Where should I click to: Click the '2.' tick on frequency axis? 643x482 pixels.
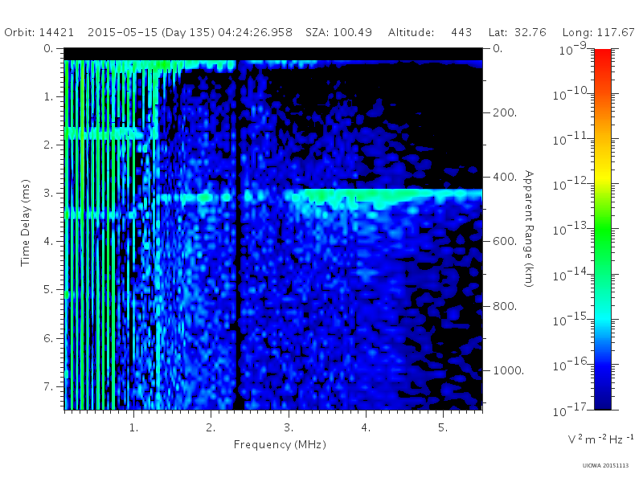[x=211, y=428]
